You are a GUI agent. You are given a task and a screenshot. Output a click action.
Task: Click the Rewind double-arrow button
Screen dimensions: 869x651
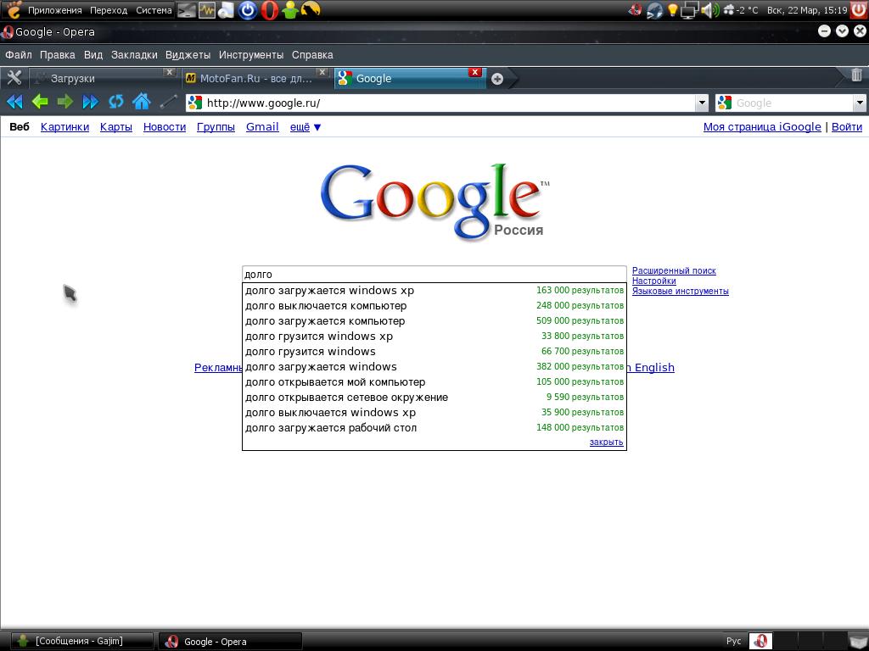(14, 102)
